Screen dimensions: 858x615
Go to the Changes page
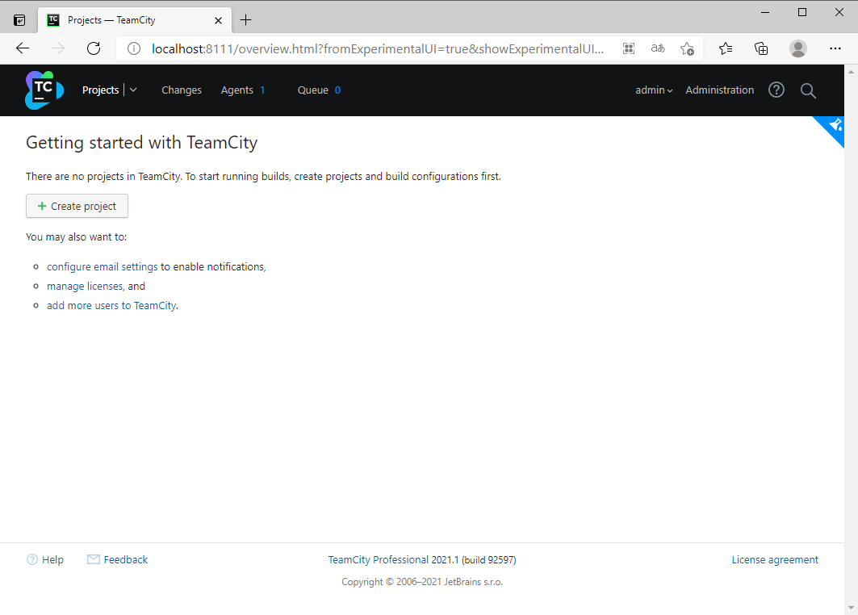click(182, 90)
